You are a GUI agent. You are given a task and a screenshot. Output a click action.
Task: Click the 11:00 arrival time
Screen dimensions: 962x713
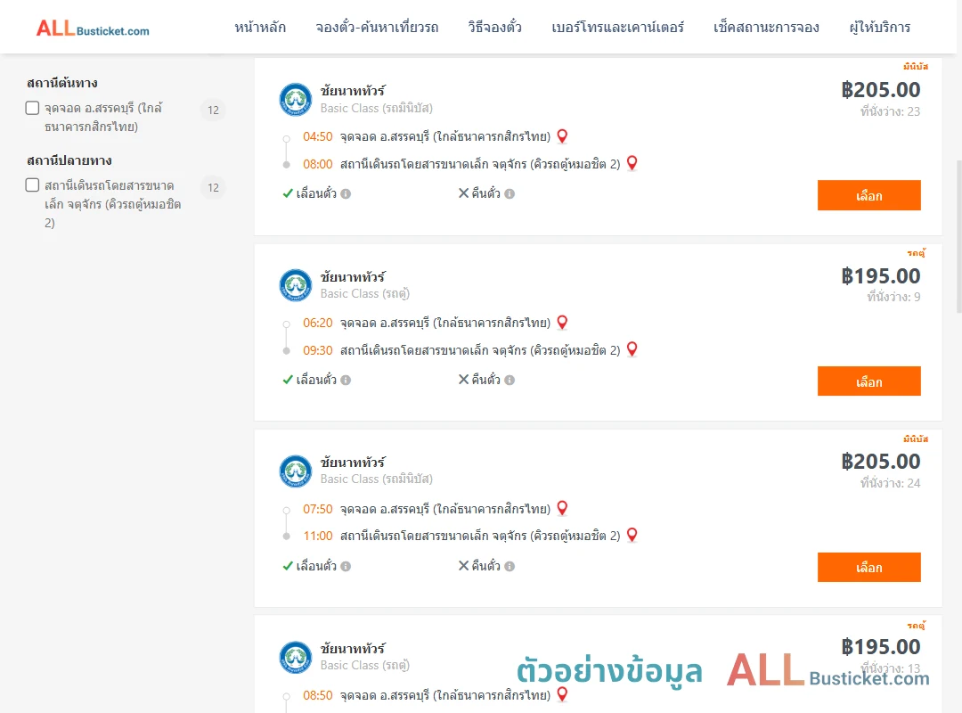[317, 537]
